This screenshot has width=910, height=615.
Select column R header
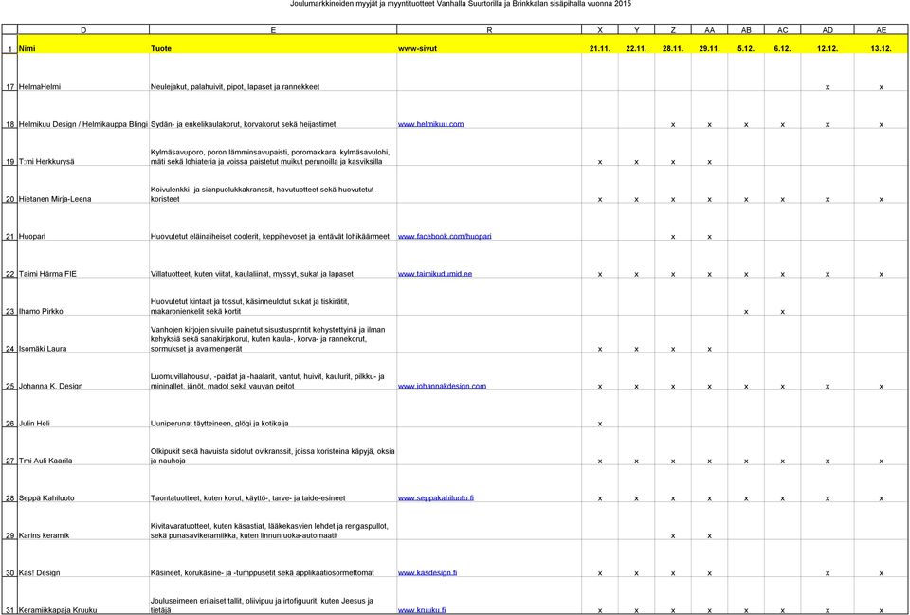tap(489, 29)
